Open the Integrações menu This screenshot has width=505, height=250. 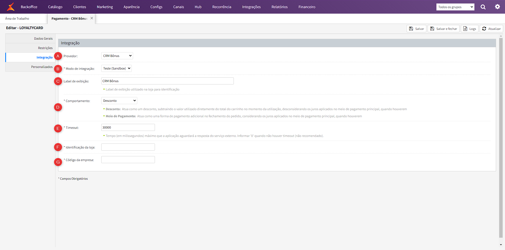click(x=251, y=7)
